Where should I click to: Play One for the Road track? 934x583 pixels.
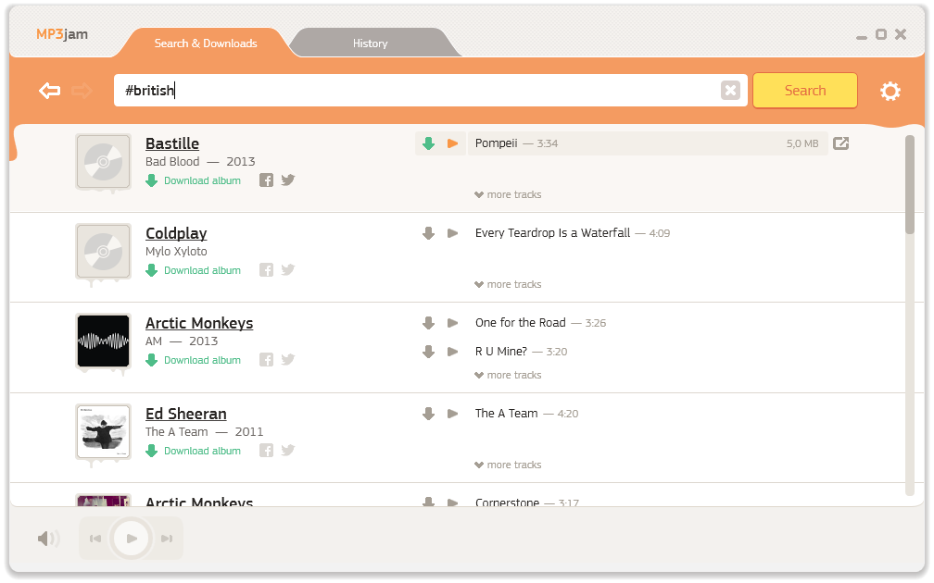point(453,323)
